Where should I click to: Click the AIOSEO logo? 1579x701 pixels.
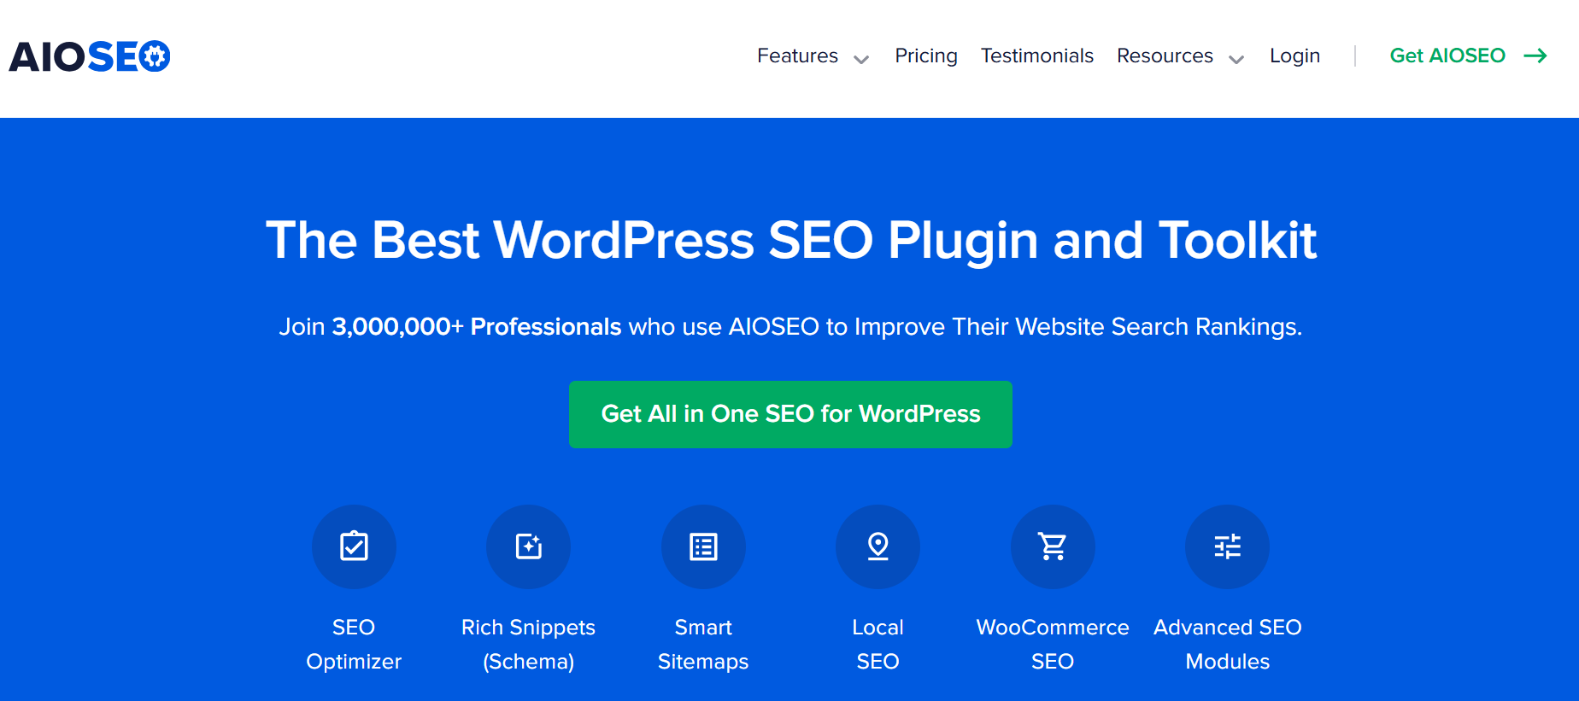coord(90,56)
